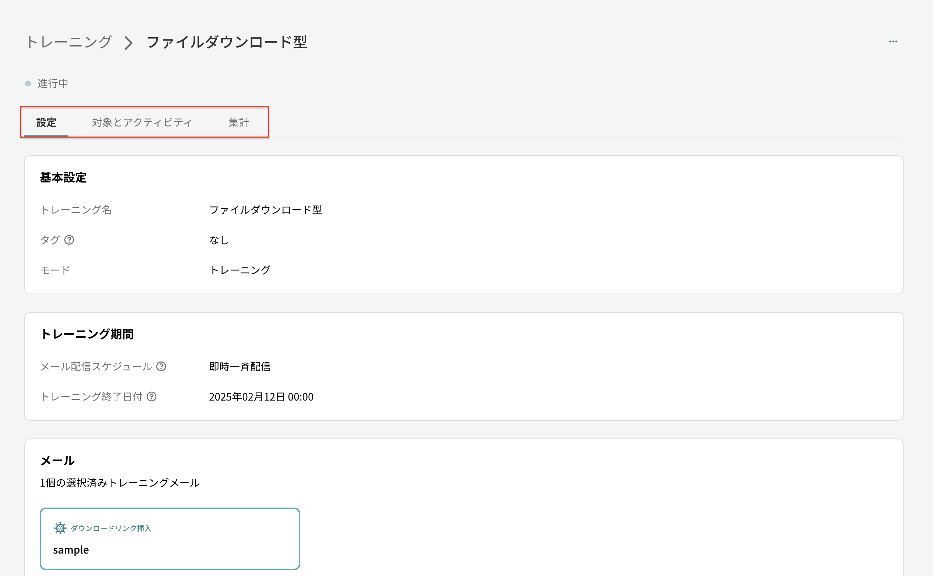Click the help icon next to タグ

pos(69,239)
